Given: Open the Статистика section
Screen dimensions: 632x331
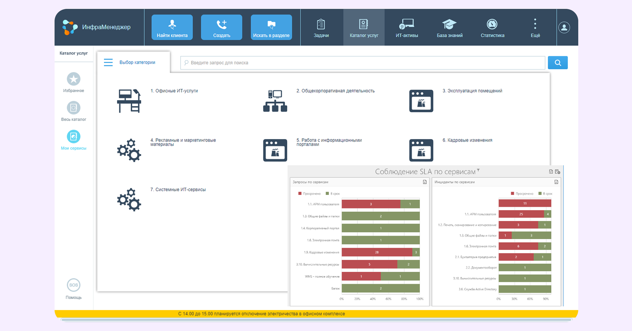Looking at the screenshot, I should (492, 27).
